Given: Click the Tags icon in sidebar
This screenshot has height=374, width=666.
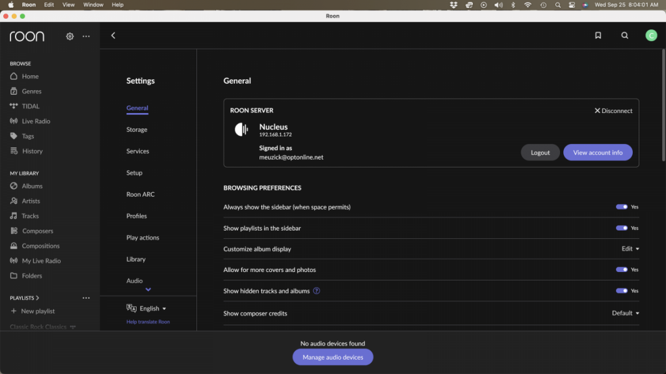Looking at the screenshot, I should pyautogui.click(x=14, y=136).
